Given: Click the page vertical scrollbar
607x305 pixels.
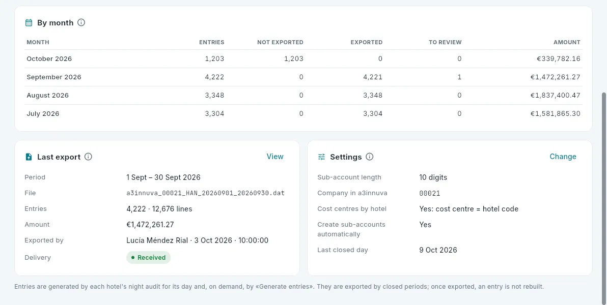Looking at the screenshot, I should coord(603,193).
